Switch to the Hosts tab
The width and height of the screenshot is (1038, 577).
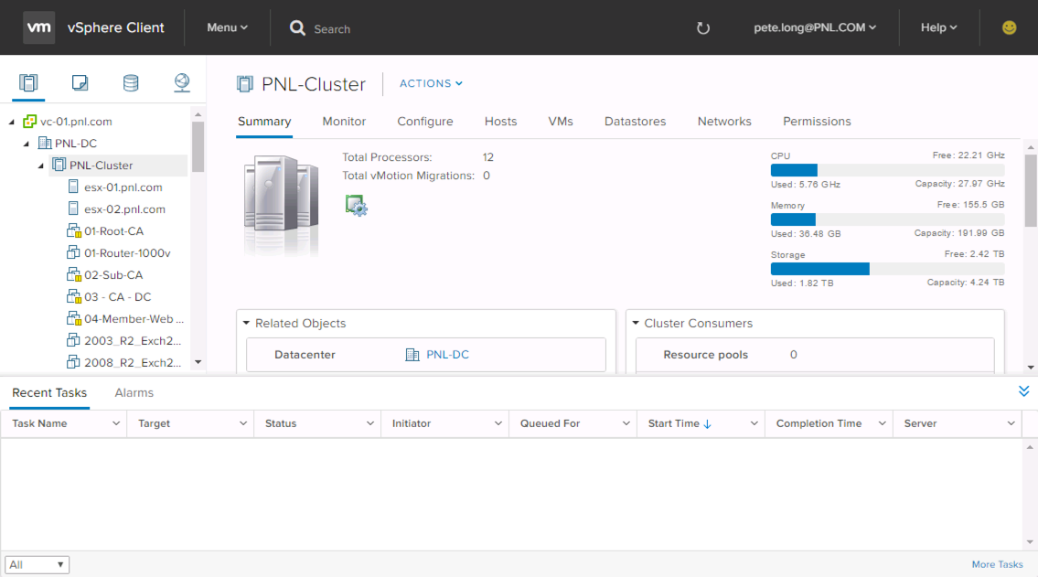click(x=500, y=122)
